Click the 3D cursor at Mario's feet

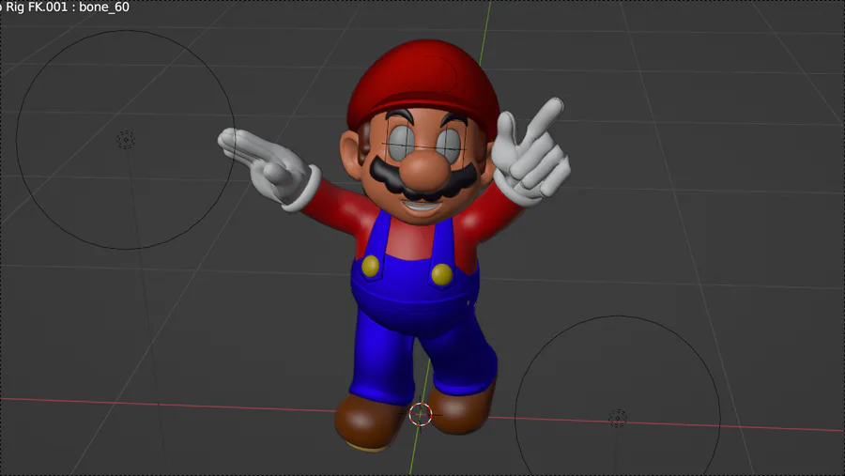[x=421, y=415]
